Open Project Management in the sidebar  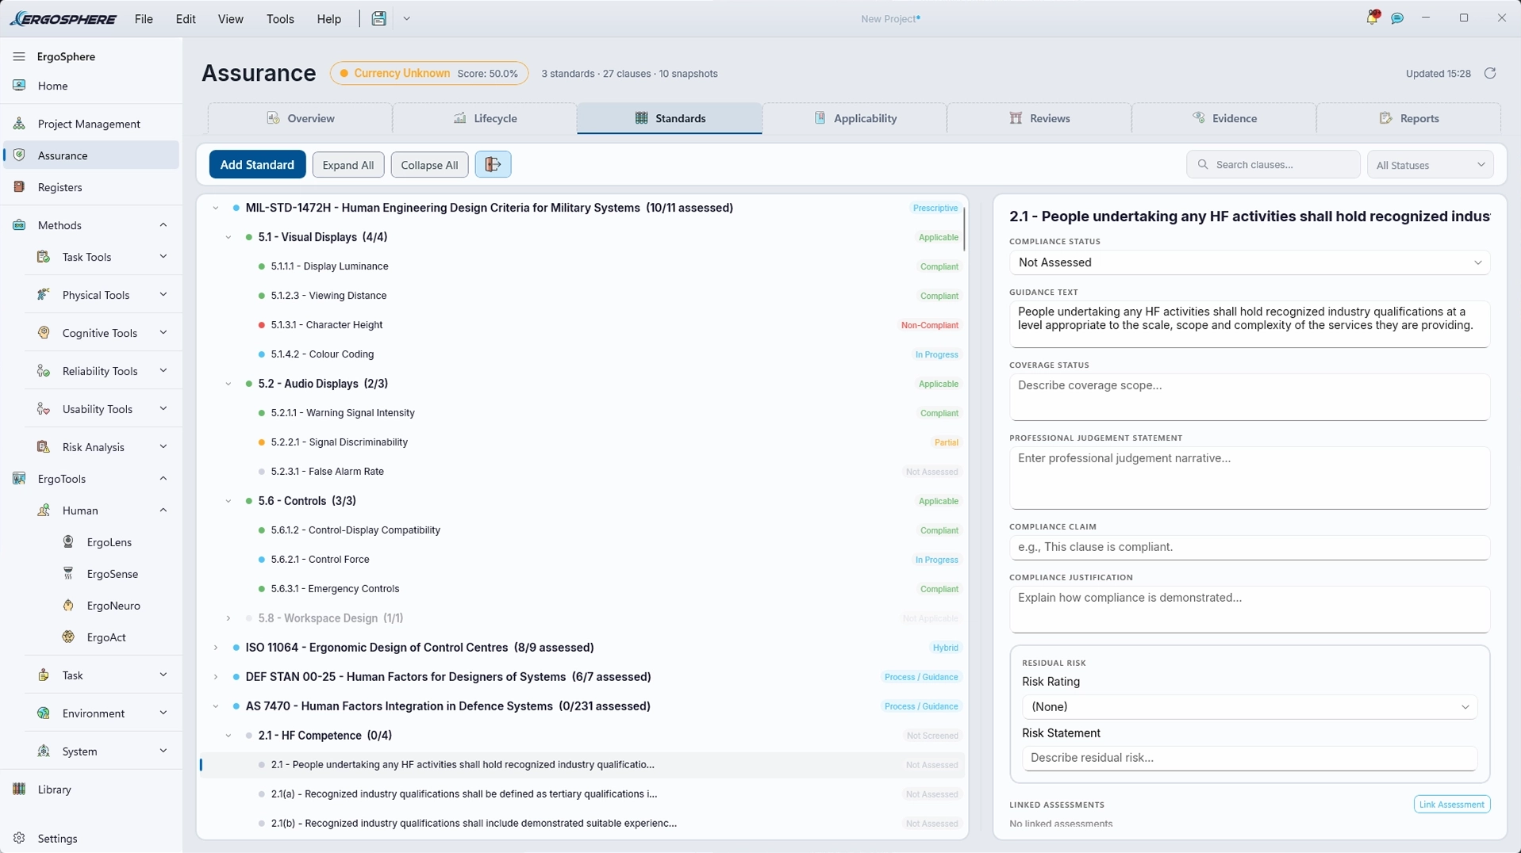click(91, 124)
